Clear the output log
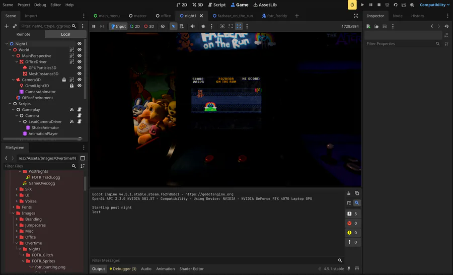This screenshot has width=453, height=275. tap(349, 193)
